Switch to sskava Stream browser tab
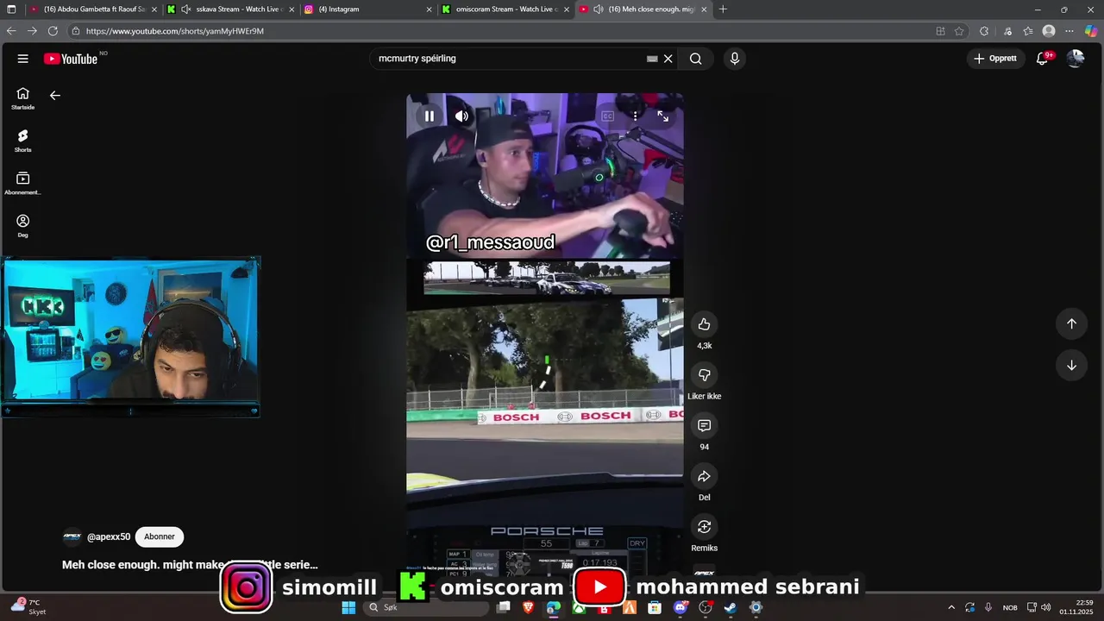This screenshot has width=1104, height=621. tap(231, 9)
